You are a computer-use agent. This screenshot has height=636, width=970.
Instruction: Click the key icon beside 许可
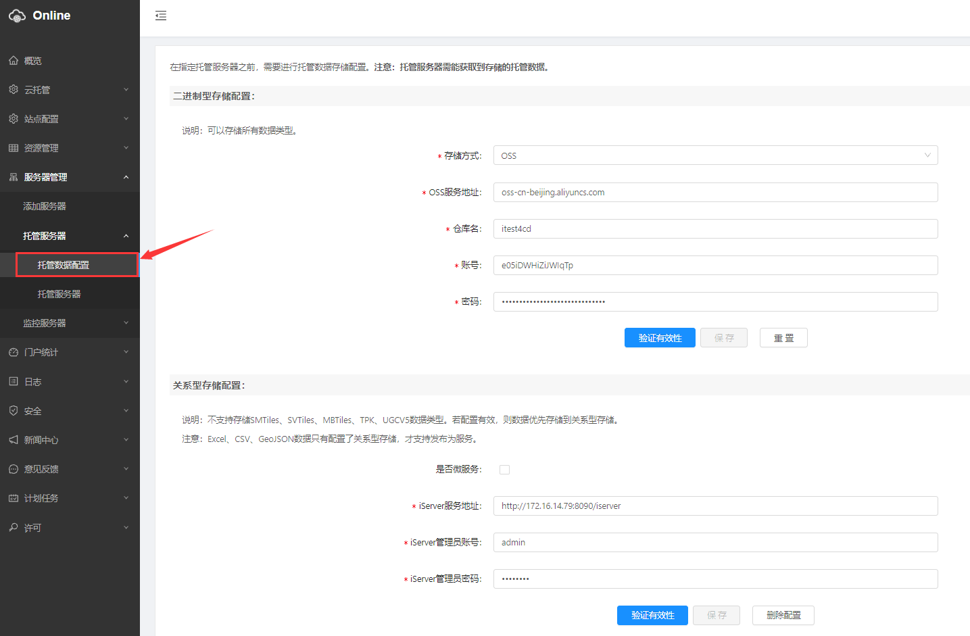point(14,527)
